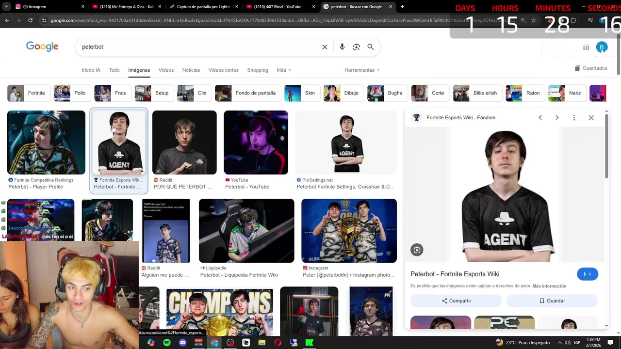
Task: Switch to the Noticias tab
Action: pyautogui.click(x=191, y=70)
